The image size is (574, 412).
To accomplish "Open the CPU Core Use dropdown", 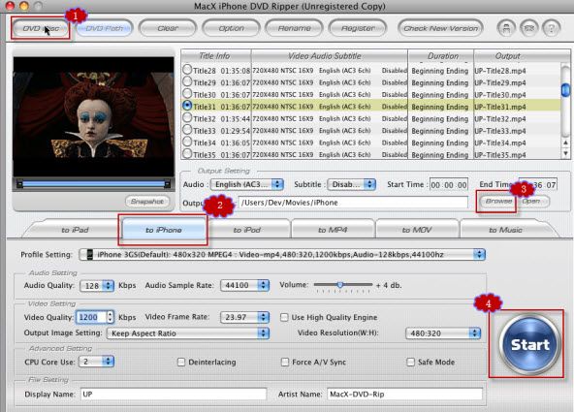I will point(97,362).
